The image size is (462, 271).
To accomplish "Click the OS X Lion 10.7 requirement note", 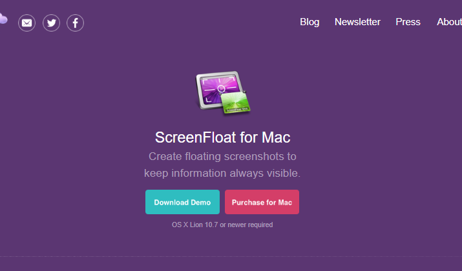I will tap(222, 225).
